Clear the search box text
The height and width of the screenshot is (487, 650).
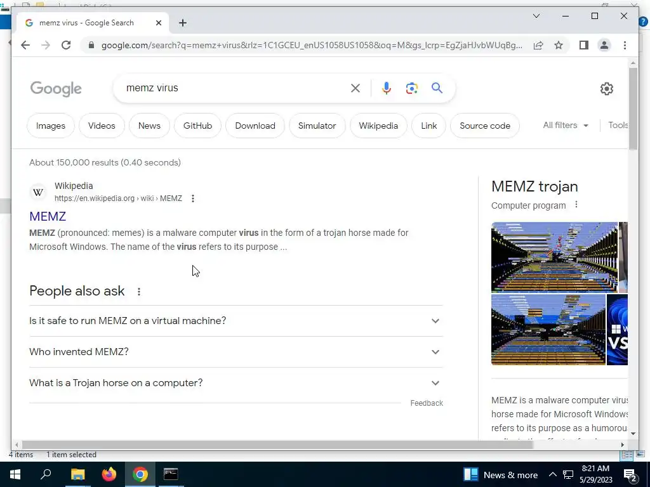tap(355, 88)
